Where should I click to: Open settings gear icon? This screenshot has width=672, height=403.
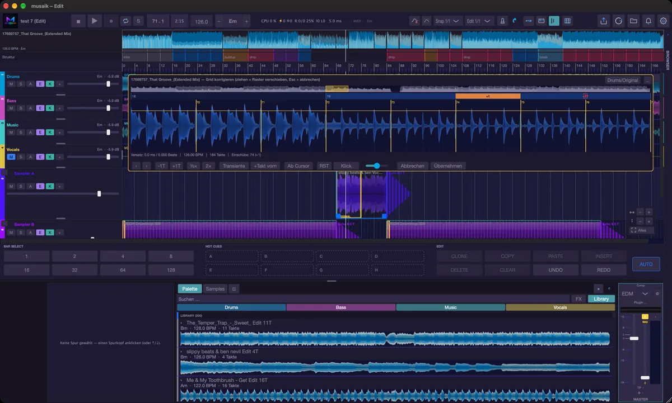(664, 21)
